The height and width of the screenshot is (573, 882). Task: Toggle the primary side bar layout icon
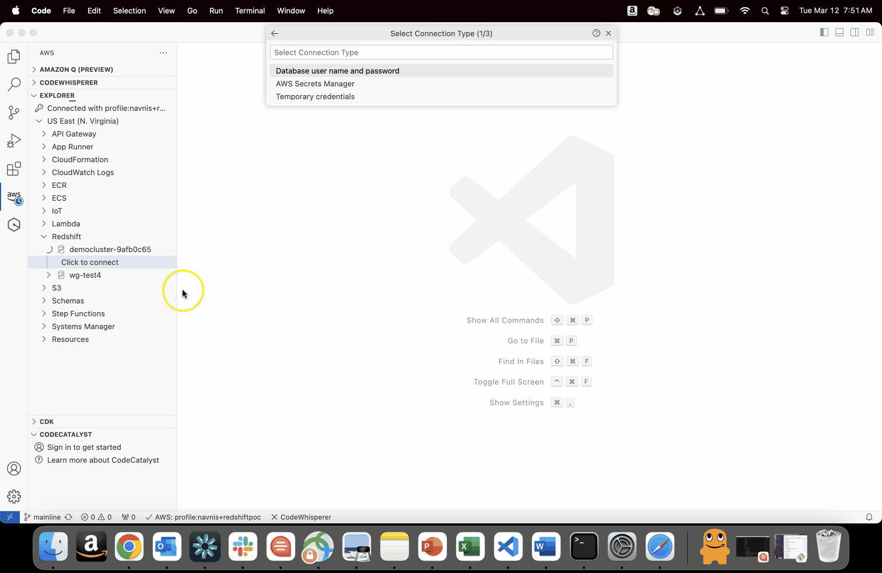pos(824,32)
